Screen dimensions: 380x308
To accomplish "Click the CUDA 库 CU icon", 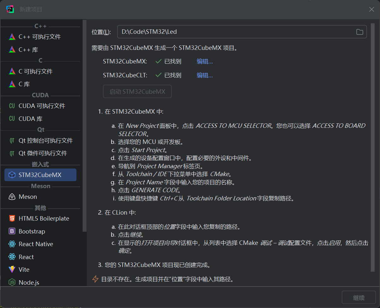I will point(12,119).
